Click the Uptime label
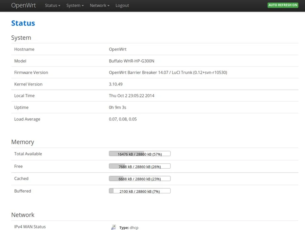The width and height of the screenshot is (305, 230). 21,107
